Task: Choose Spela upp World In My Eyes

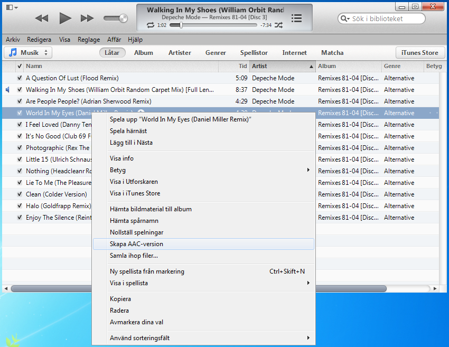Action: pyautogui.click(x=203, y=119)
